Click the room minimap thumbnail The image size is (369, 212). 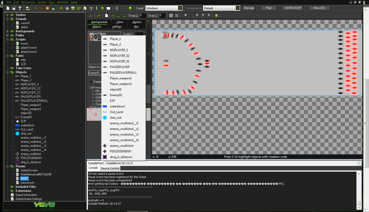[x=94, y=114]
